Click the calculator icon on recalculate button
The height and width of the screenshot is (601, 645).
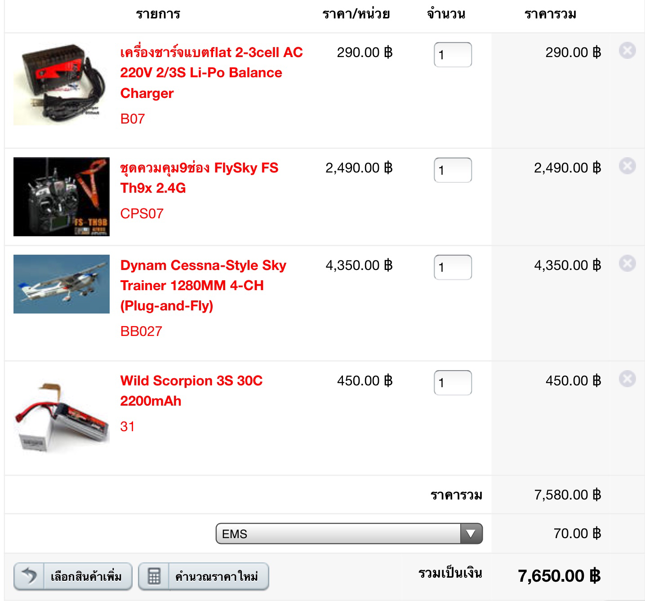pyautogui.click(x=154, y=576)
